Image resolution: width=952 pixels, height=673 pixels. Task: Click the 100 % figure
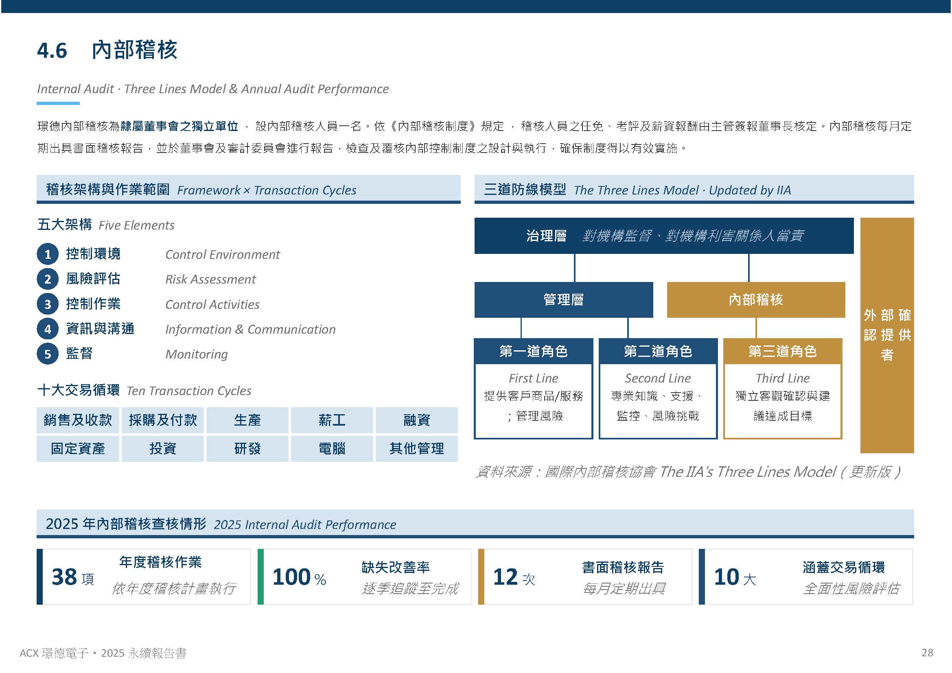(300, 577)
